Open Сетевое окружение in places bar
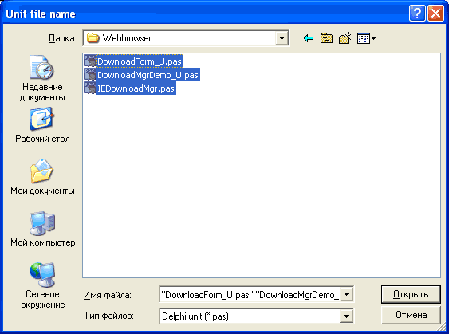The height and width of the screenshot is (334, 449). pos(42,285)
